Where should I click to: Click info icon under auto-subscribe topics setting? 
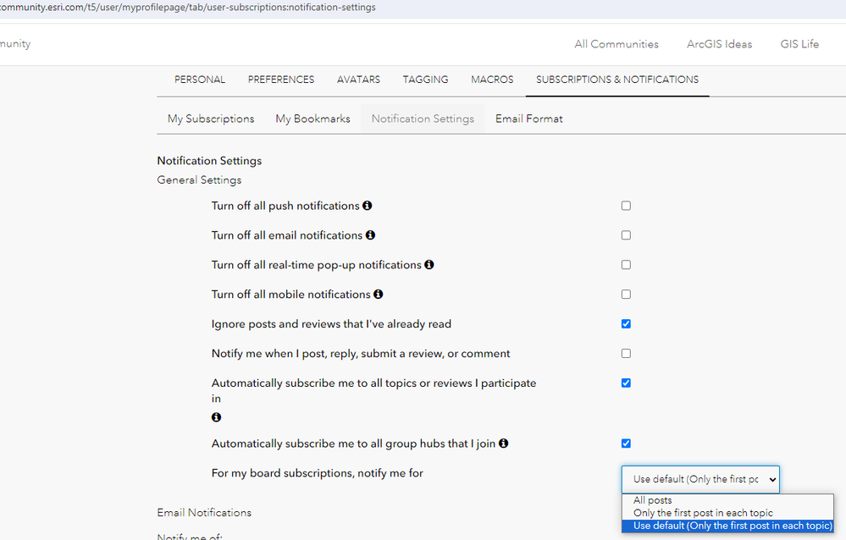coord(216,417)
